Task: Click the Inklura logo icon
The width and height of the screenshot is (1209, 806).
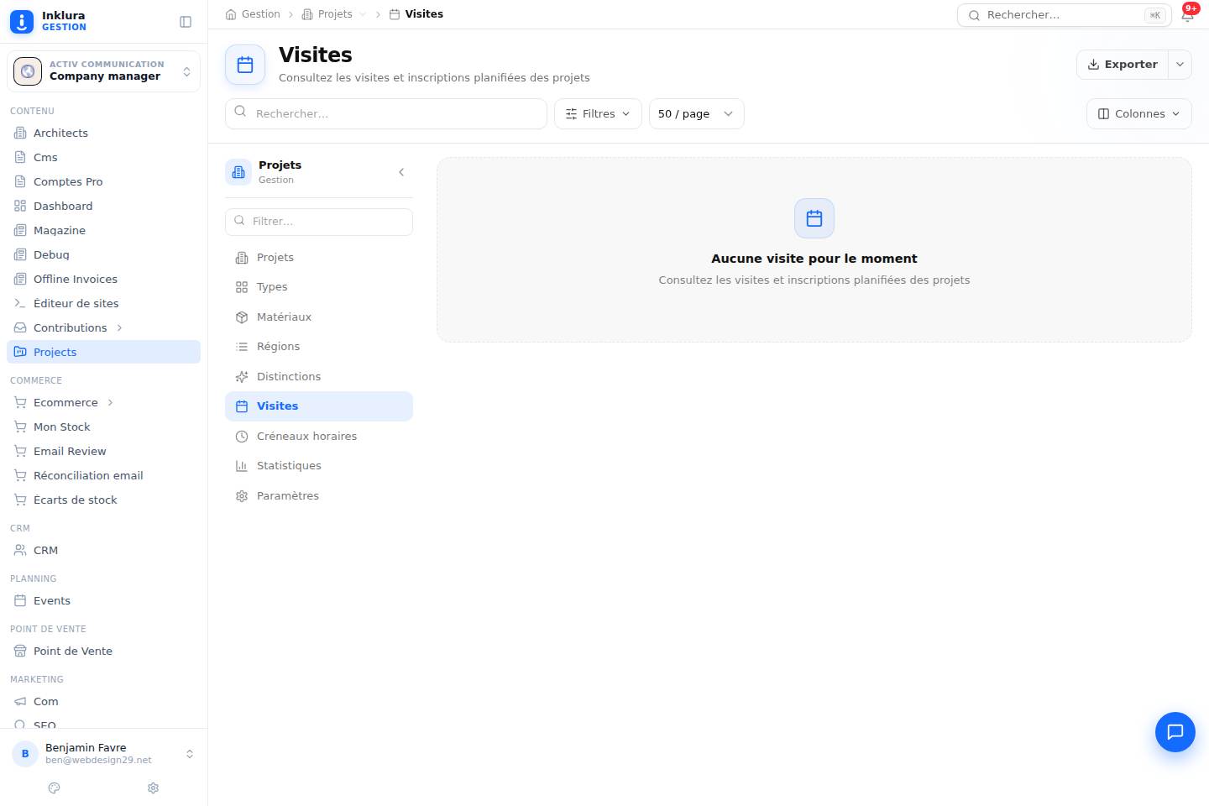Action: click(22, 21)
